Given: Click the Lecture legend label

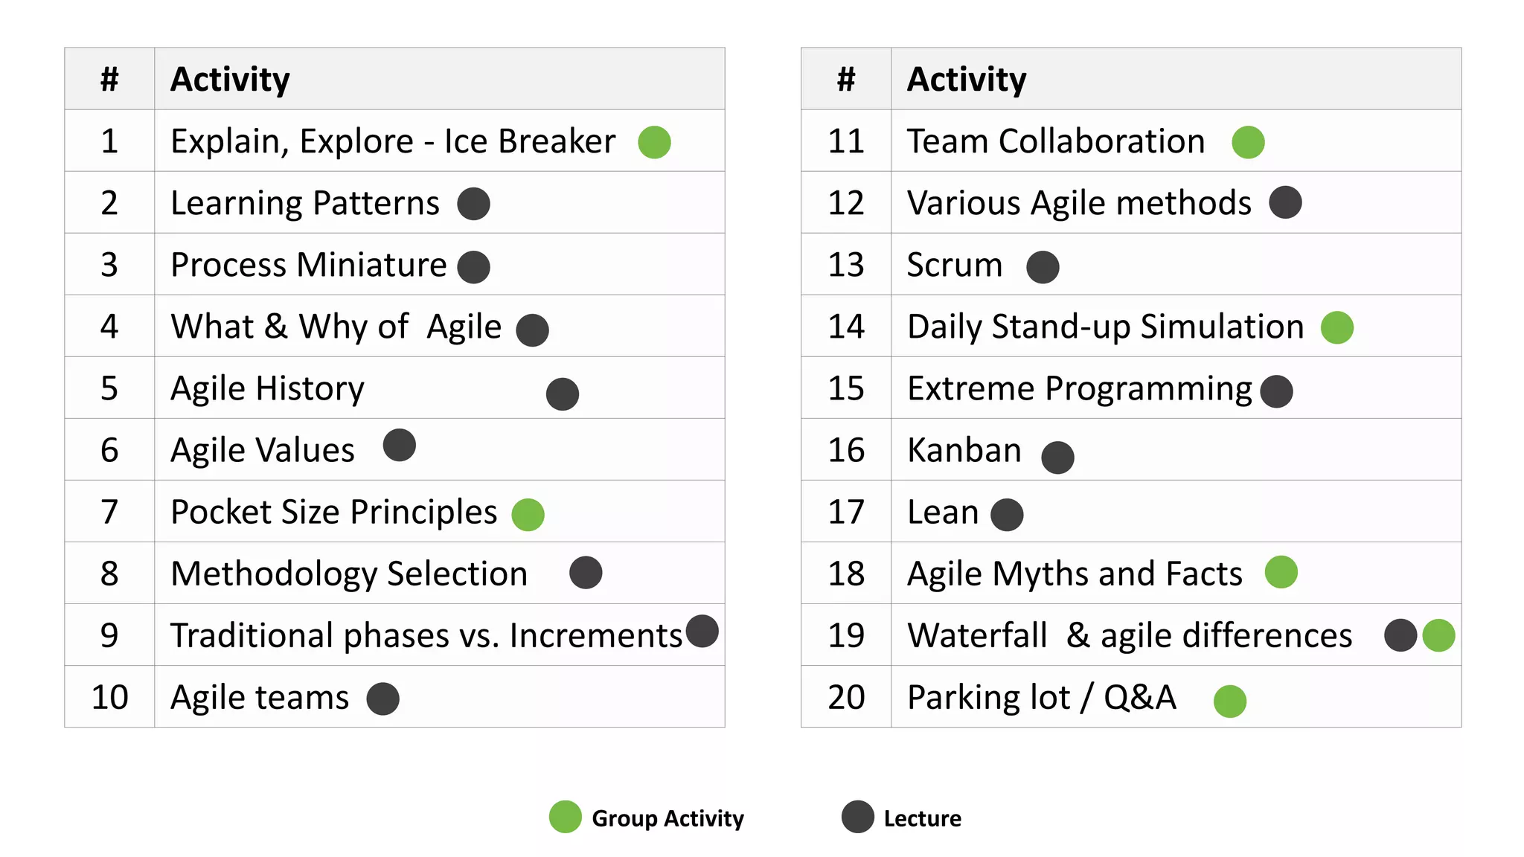Looking at the screenshot, I should coord(922,818).
